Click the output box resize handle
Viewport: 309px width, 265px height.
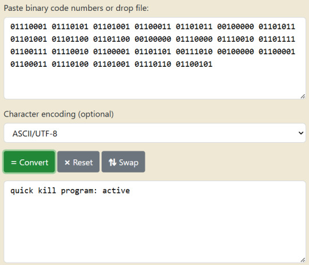pyautogui.click(x=303, y=260)
